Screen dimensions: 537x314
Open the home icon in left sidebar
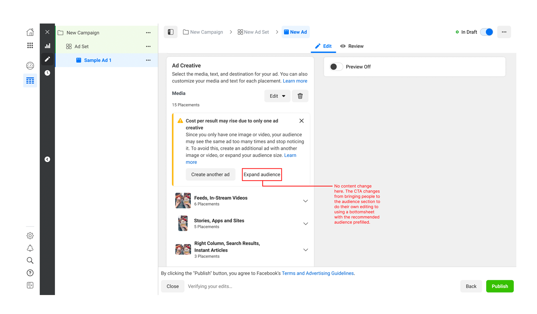click(30, 32)
